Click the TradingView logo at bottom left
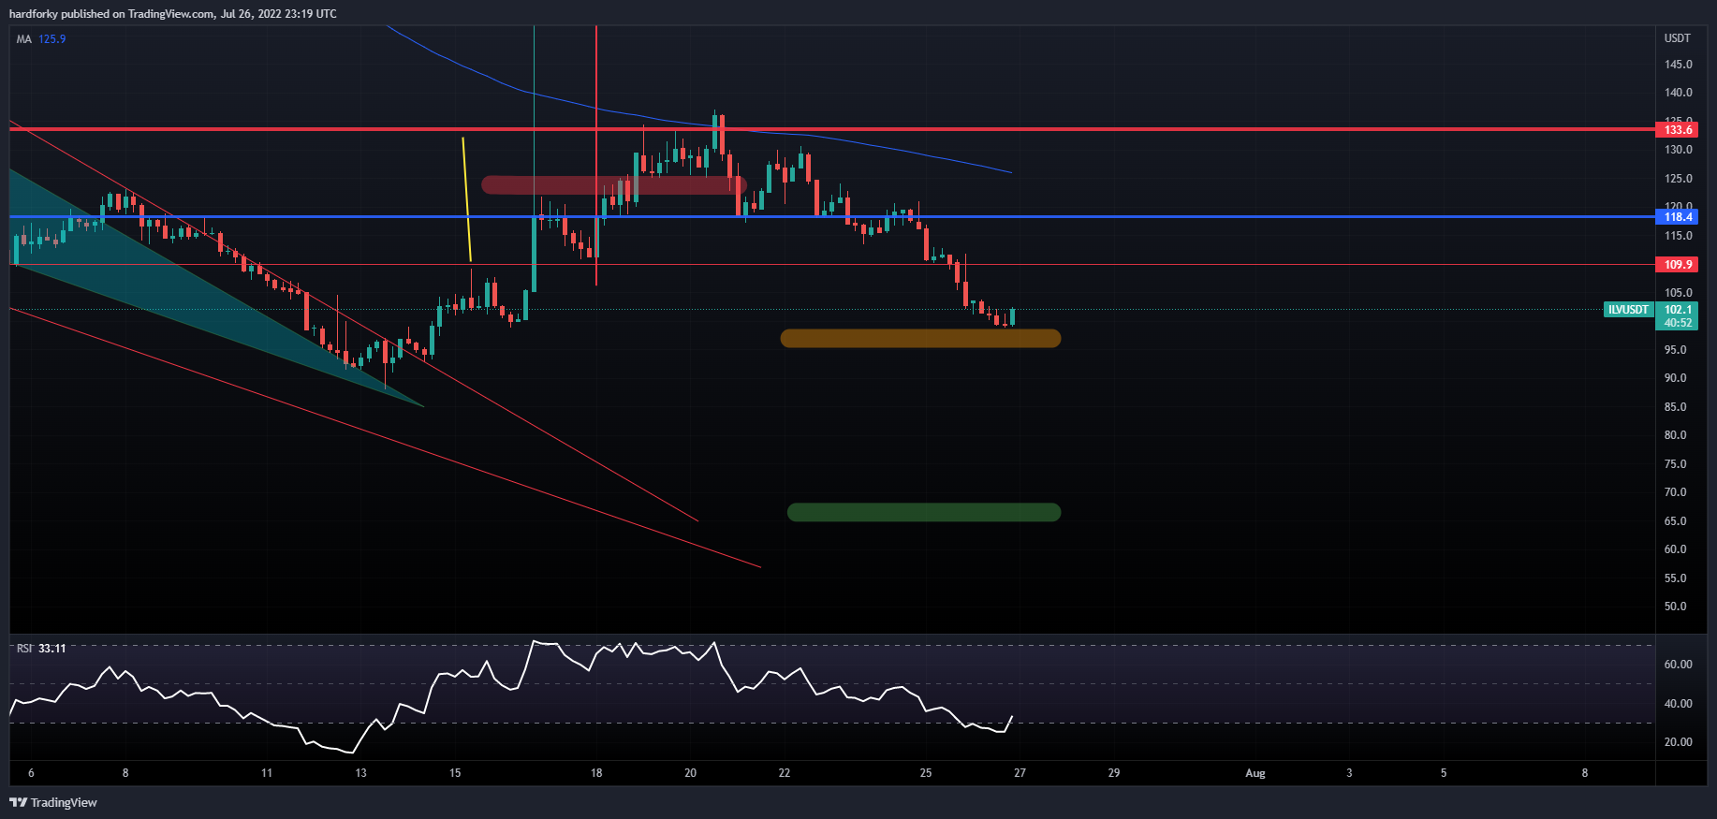 53,802
